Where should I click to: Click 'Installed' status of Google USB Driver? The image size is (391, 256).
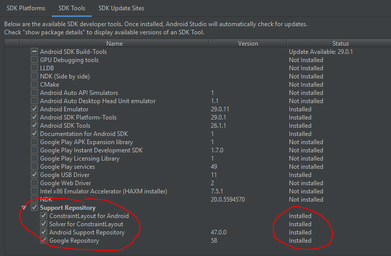point(300,175)
